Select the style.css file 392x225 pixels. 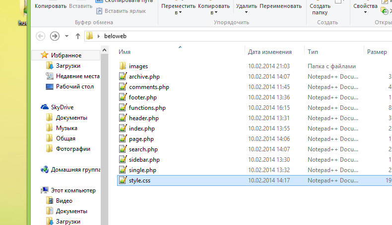tap(139, 180)
